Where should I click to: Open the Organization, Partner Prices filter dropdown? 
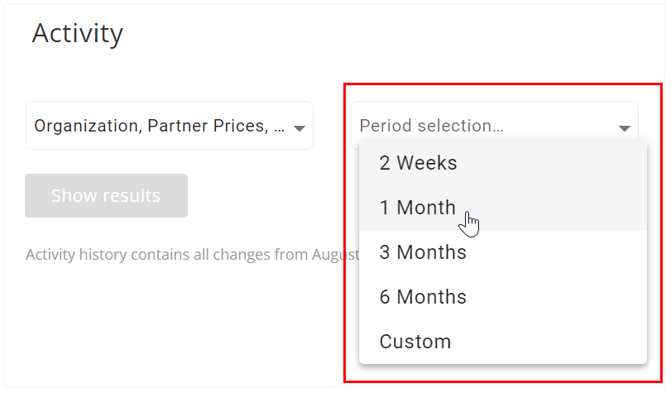point(170,125)
